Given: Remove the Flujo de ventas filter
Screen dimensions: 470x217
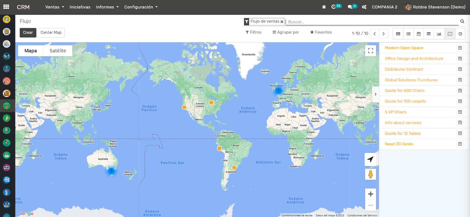Looking at the screenshot, I should pos(282,22).
